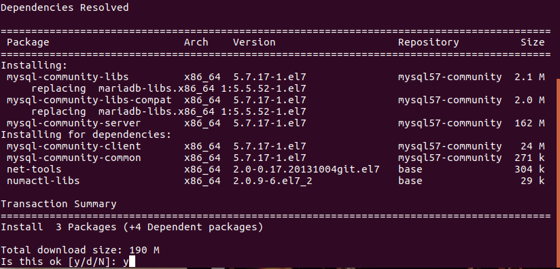Click the mysql-community-client package name
Screen dimensions: 560x269
73,146
